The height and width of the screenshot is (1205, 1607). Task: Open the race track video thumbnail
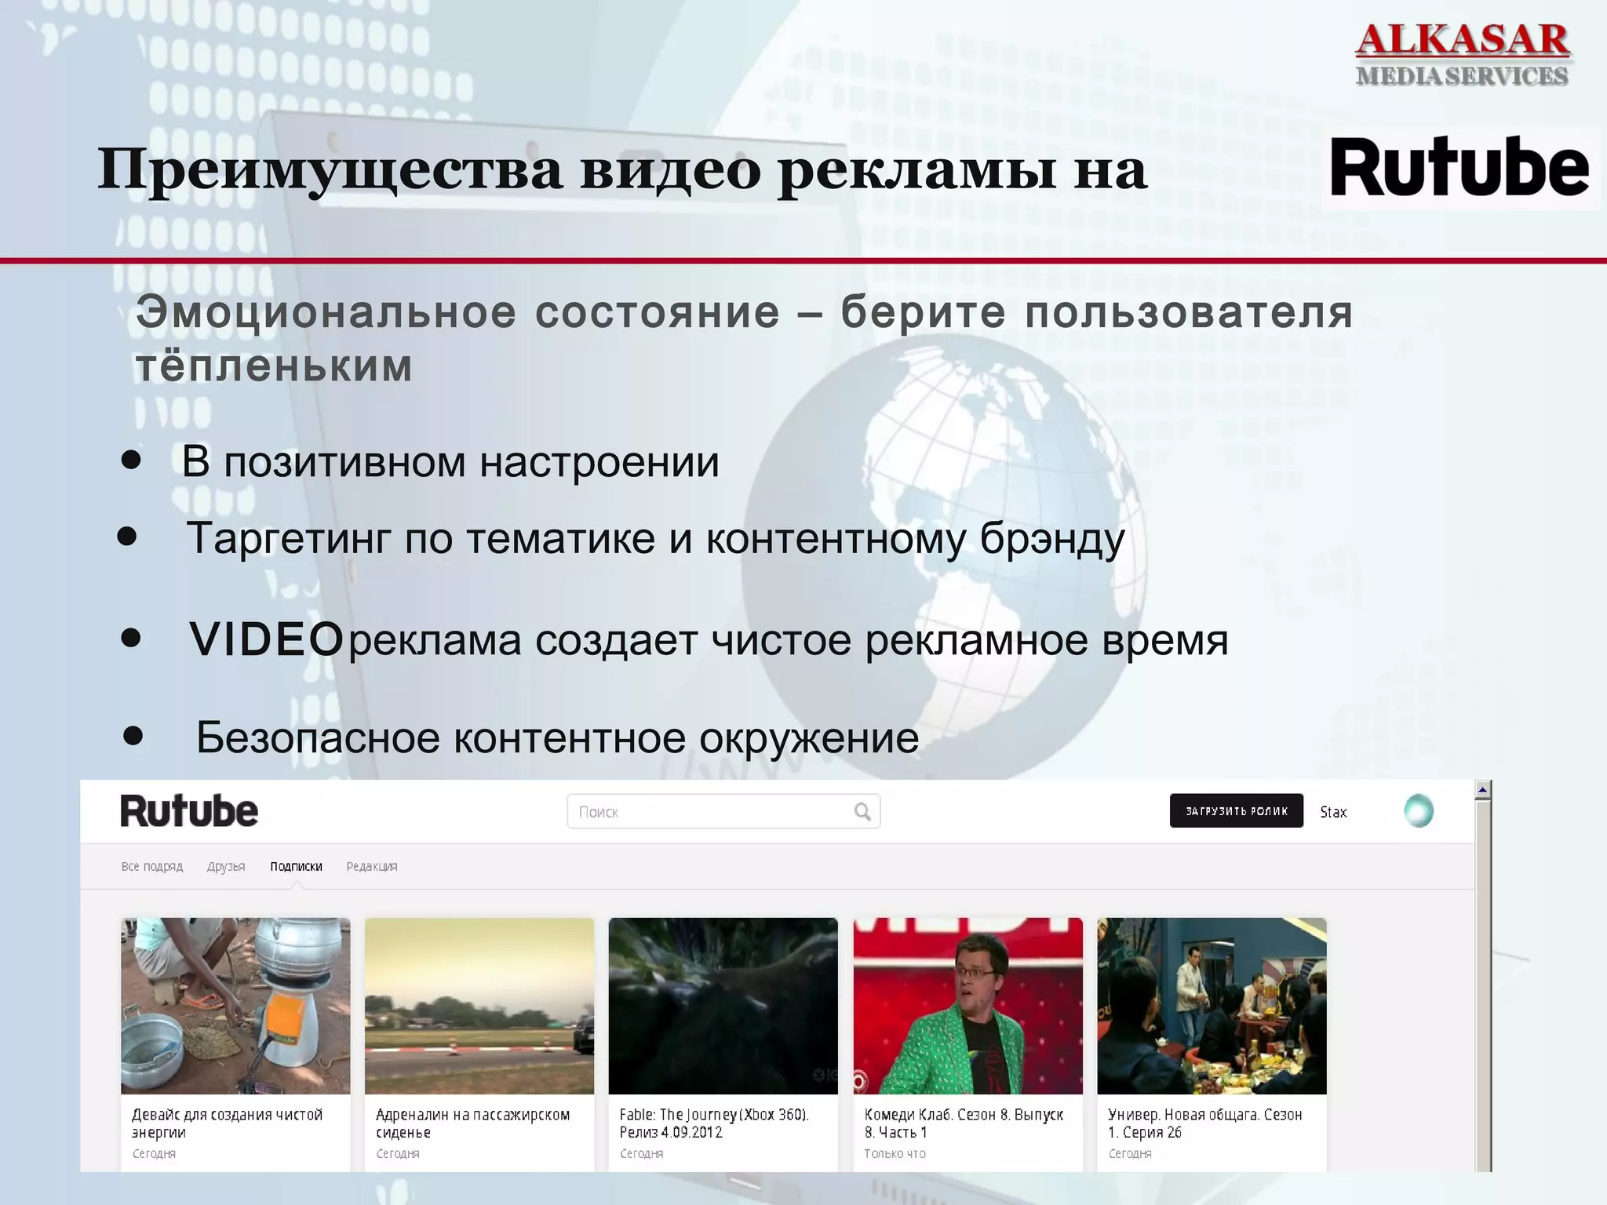click(x=479, y=1006)
